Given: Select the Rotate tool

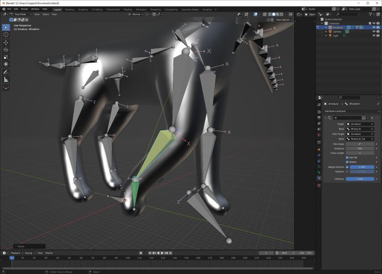Looking at the screenshot, I should coord(6,50).
